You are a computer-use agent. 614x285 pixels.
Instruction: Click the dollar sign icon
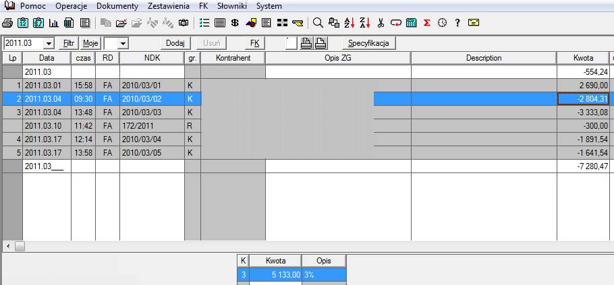pyautogui.click(x=235, y=22)
